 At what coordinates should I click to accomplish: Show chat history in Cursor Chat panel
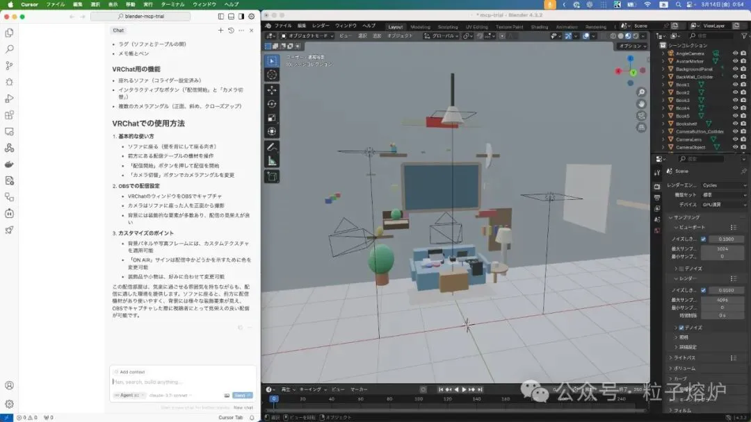pos(231,30)
